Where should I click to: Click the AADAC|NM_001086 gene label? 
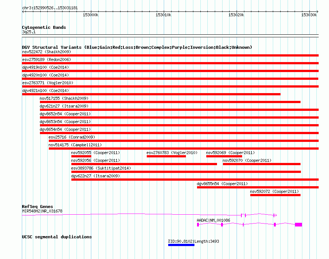point(213,221)
